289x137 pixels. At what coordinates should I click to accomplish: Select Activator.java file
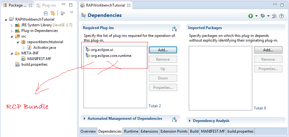(x=44, y=48)
